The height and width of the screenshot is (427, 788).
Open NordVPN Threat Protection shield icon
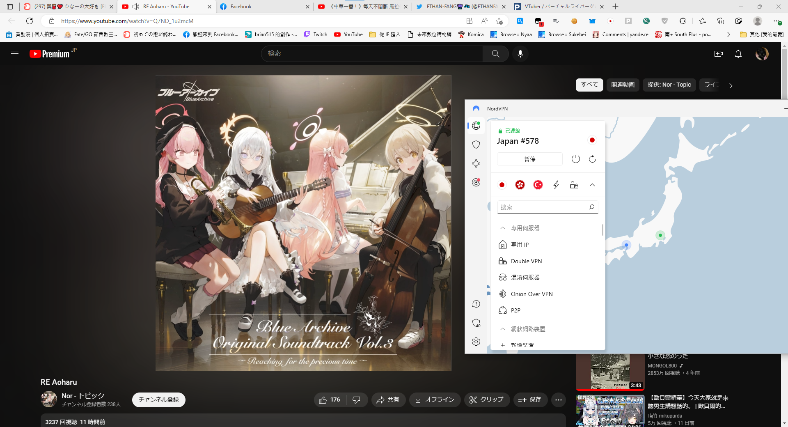[x=476, y=145]
